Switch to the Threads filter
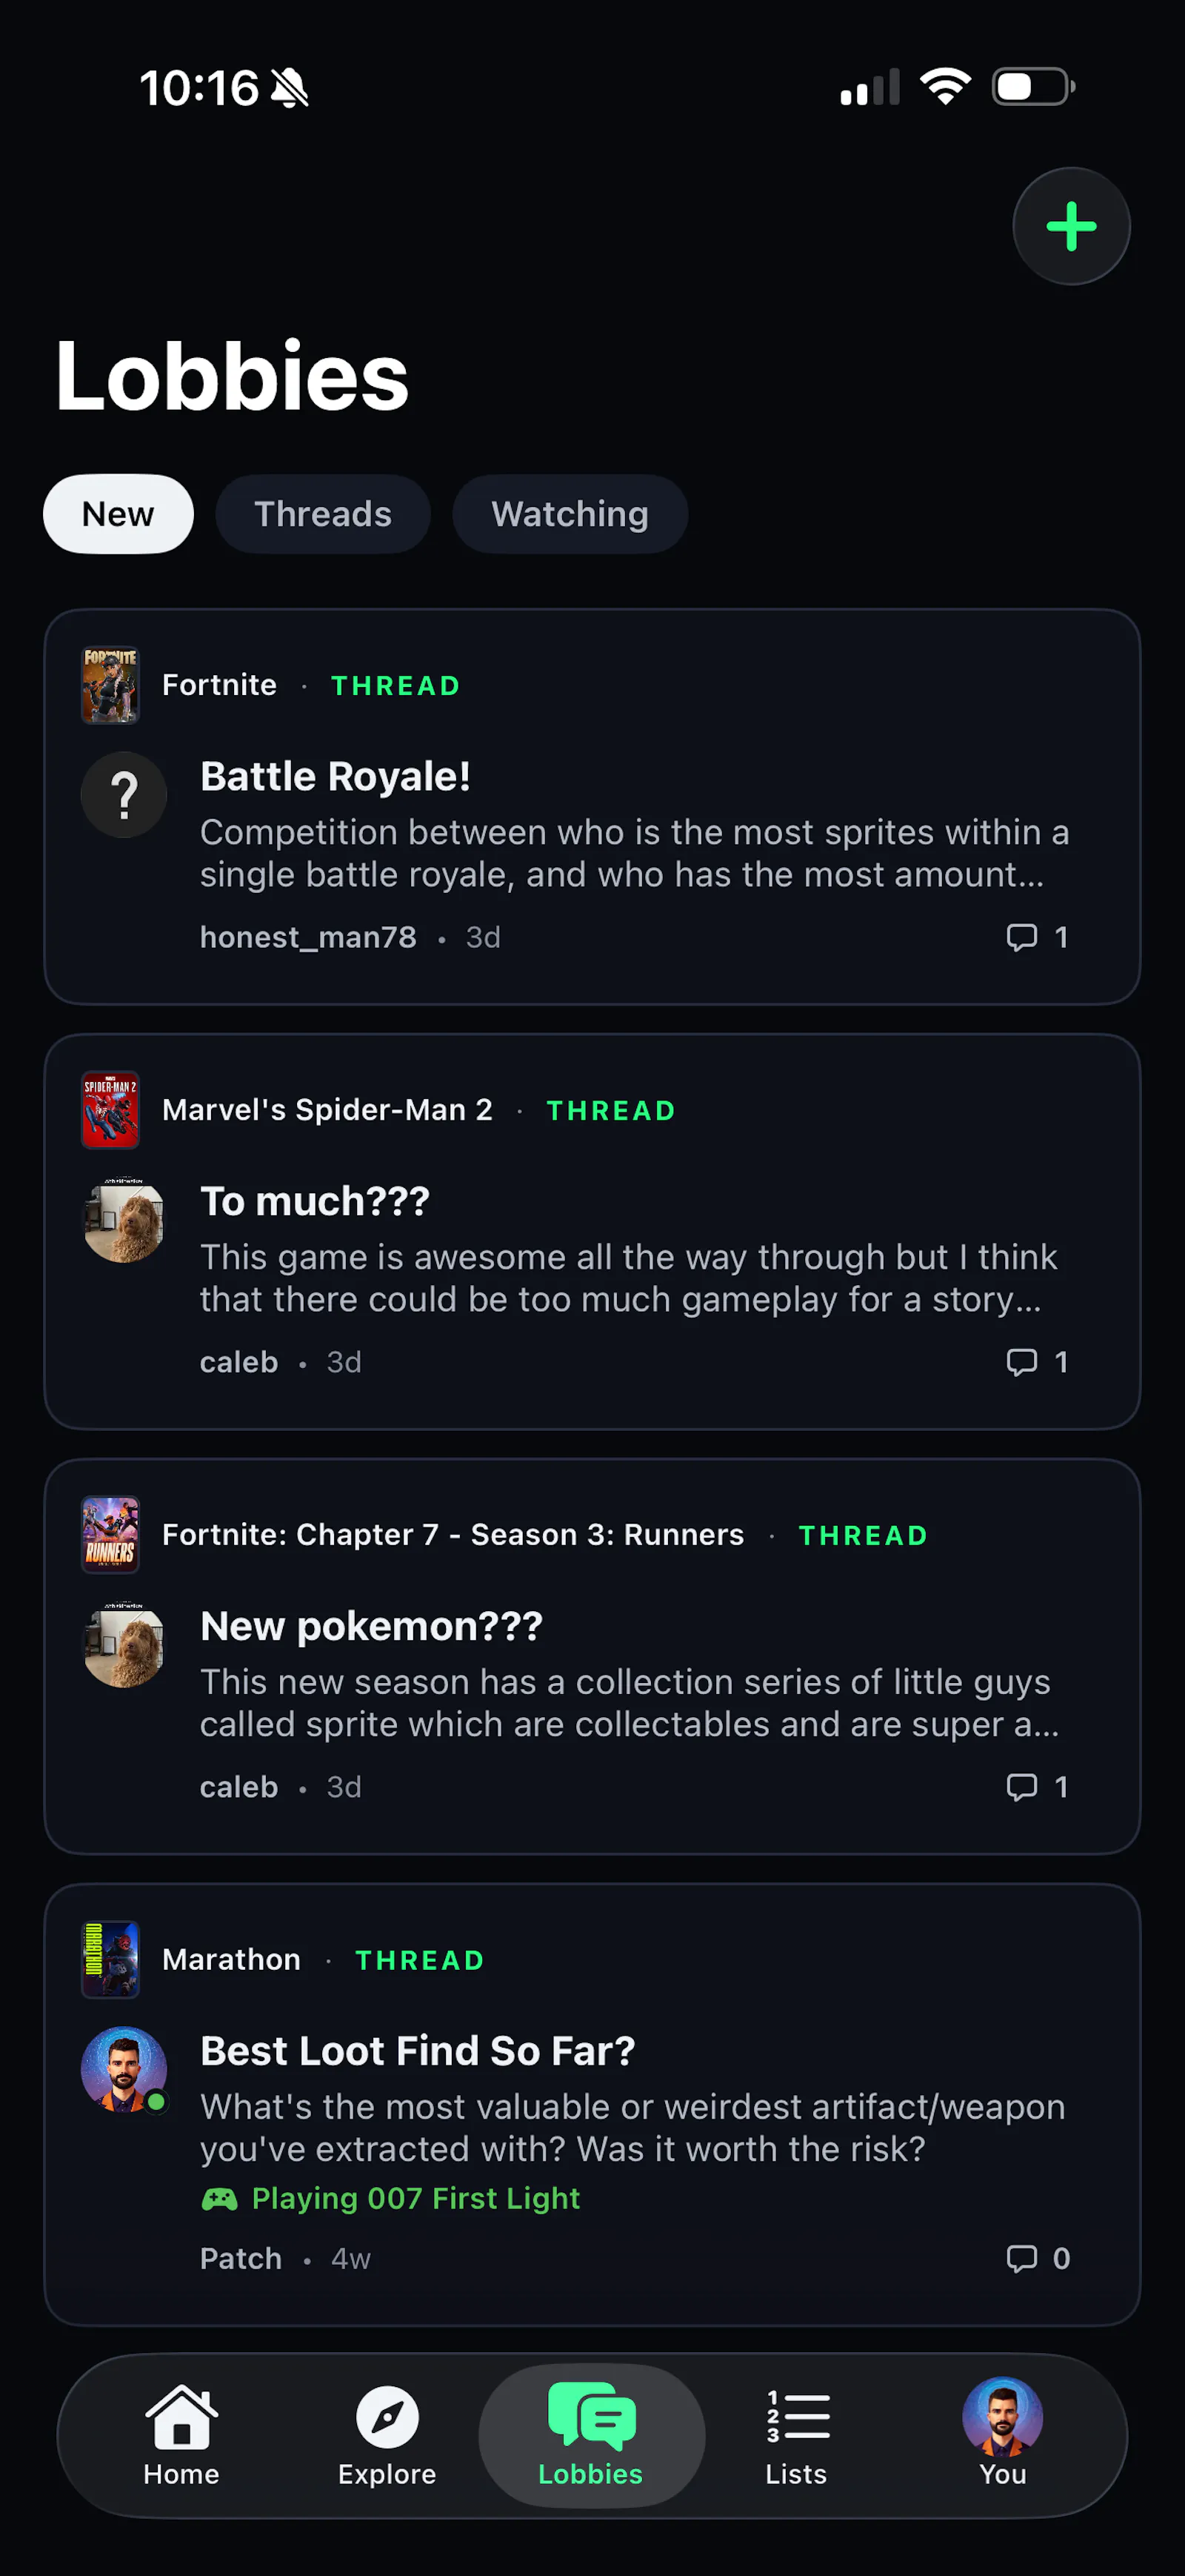1185x2576 pixels. tap(323, 514)
